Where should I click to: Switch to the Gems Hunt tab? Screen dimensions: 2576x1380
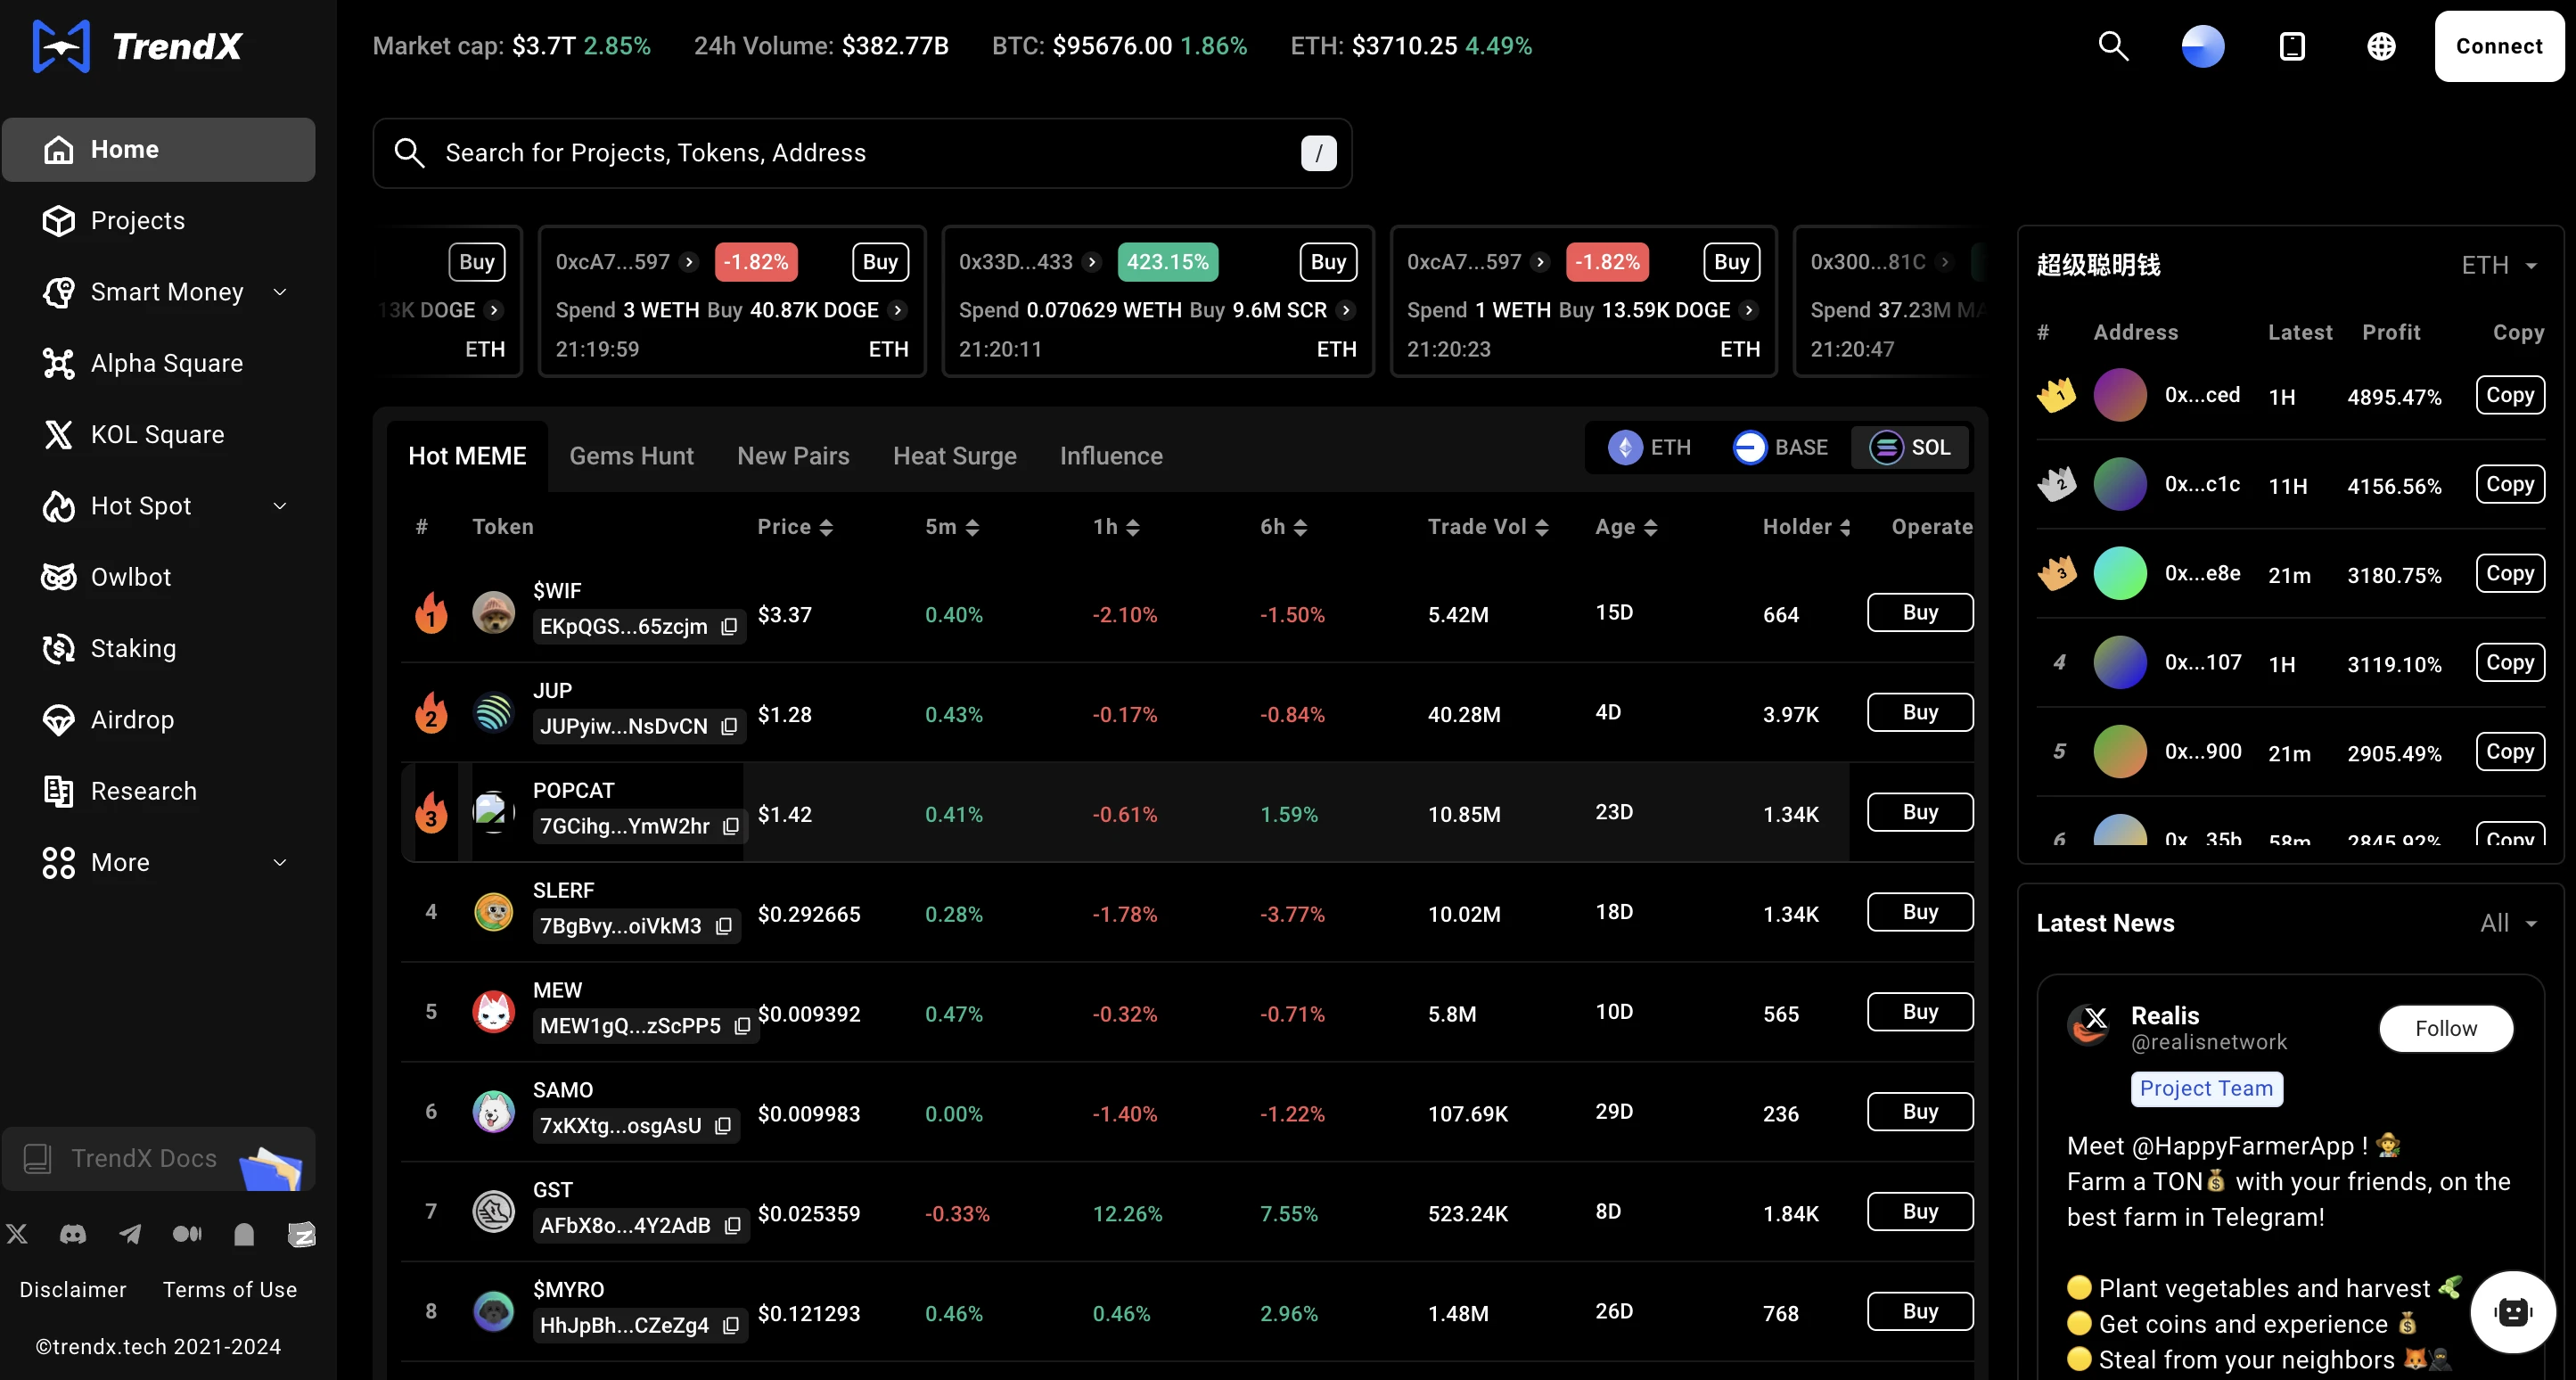coord(630,455)
